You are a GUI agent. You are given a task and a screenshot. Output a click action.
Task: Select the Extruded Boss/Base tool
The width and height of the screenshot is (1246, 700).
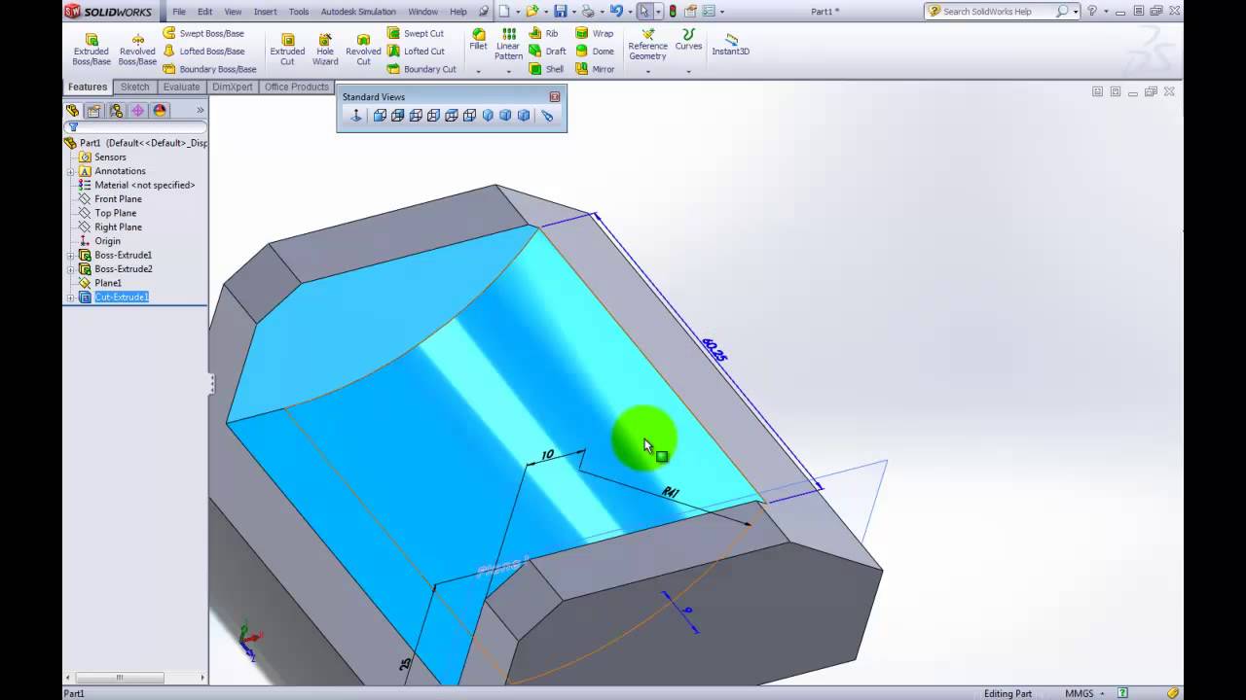pyautogui.click(x=91, y=50)
